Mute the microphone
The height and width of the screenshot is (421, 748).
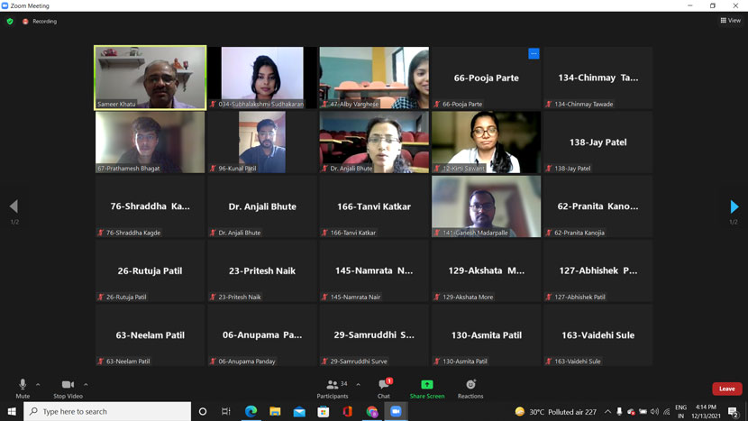[23, 388]
